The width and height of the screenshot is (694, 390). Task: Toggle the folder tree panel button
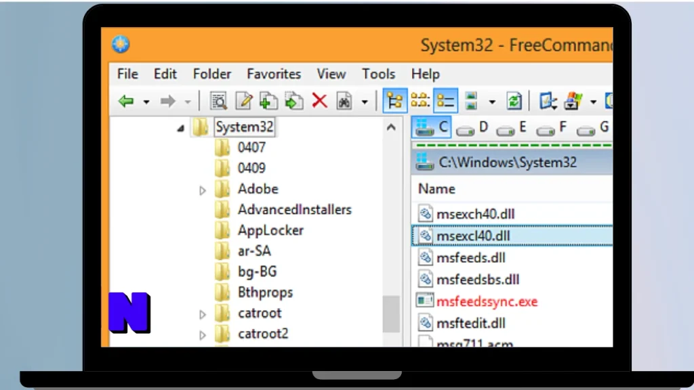click(394, 102)
